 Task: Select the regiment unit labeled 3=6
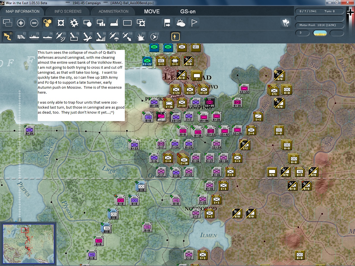(x=154, y=158)
